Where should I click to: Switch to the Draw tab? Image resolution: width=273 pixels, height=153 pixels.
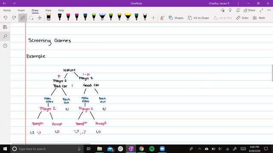point(35,10)
